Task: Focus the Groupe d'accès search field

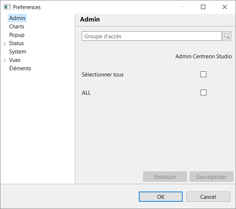Action: pyautogui.click(x=152, y=36)
